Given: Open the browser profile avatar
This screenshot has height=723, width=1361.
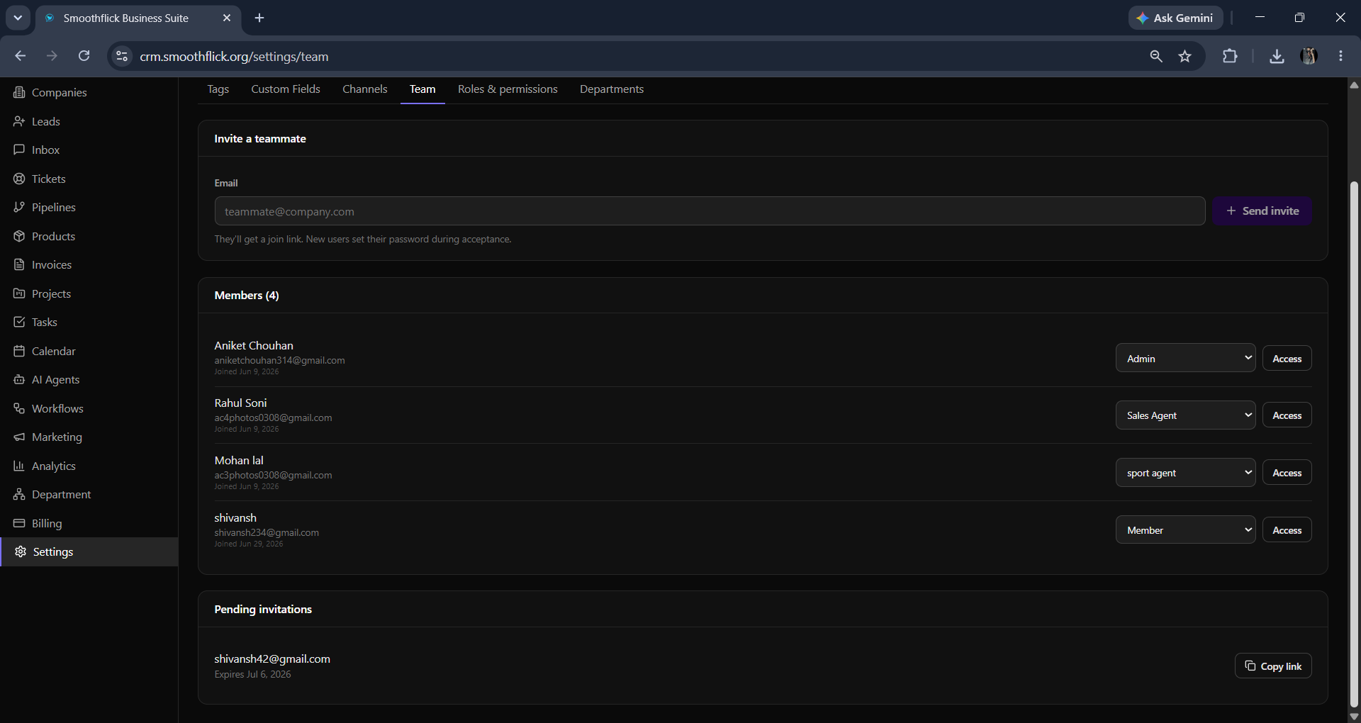Looking at the screenshot, I should [x=1309, y=56].
